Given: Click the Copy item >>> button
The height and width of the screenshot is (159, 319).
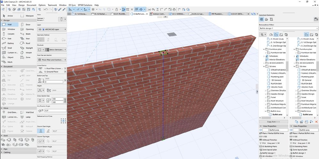Looking at the screenshot, I should click(273, 122).
